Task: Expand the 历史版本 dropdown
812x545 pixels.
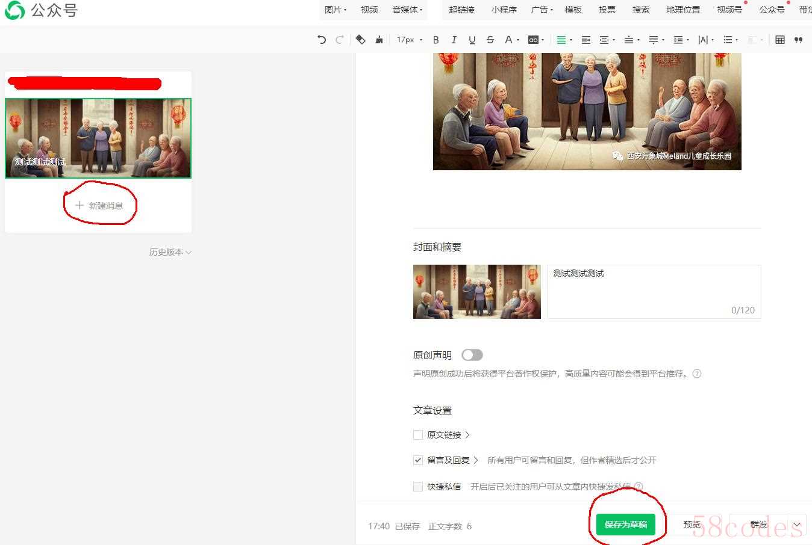Action: [170, 252]
